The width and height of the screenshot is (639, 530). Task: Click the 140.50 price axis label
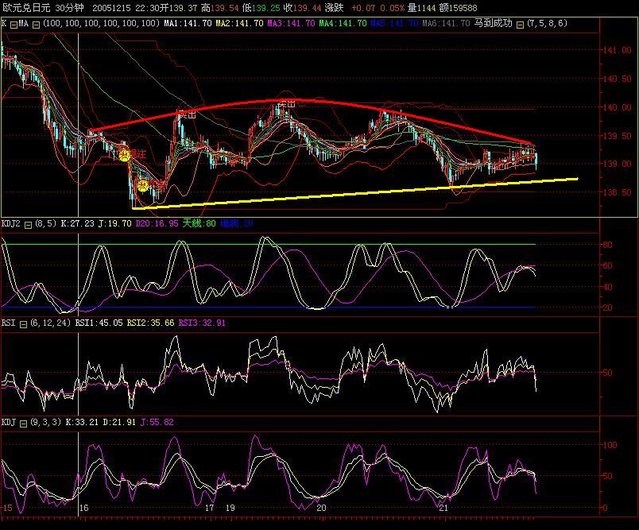(617, 79)
